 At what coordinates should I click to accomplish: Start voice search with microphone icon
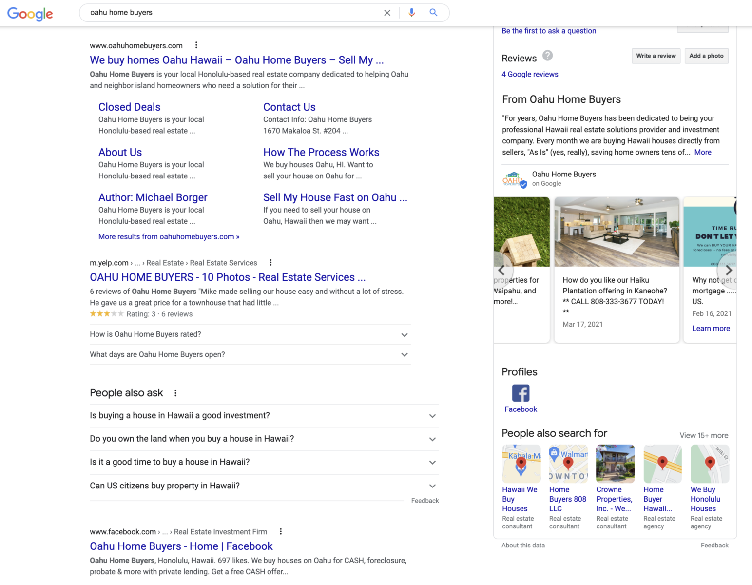[x=412, y=13]
